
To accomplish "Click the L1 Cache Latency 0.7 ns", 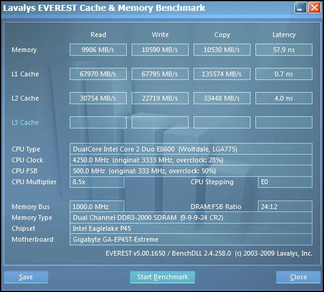I will pos(284,74).
